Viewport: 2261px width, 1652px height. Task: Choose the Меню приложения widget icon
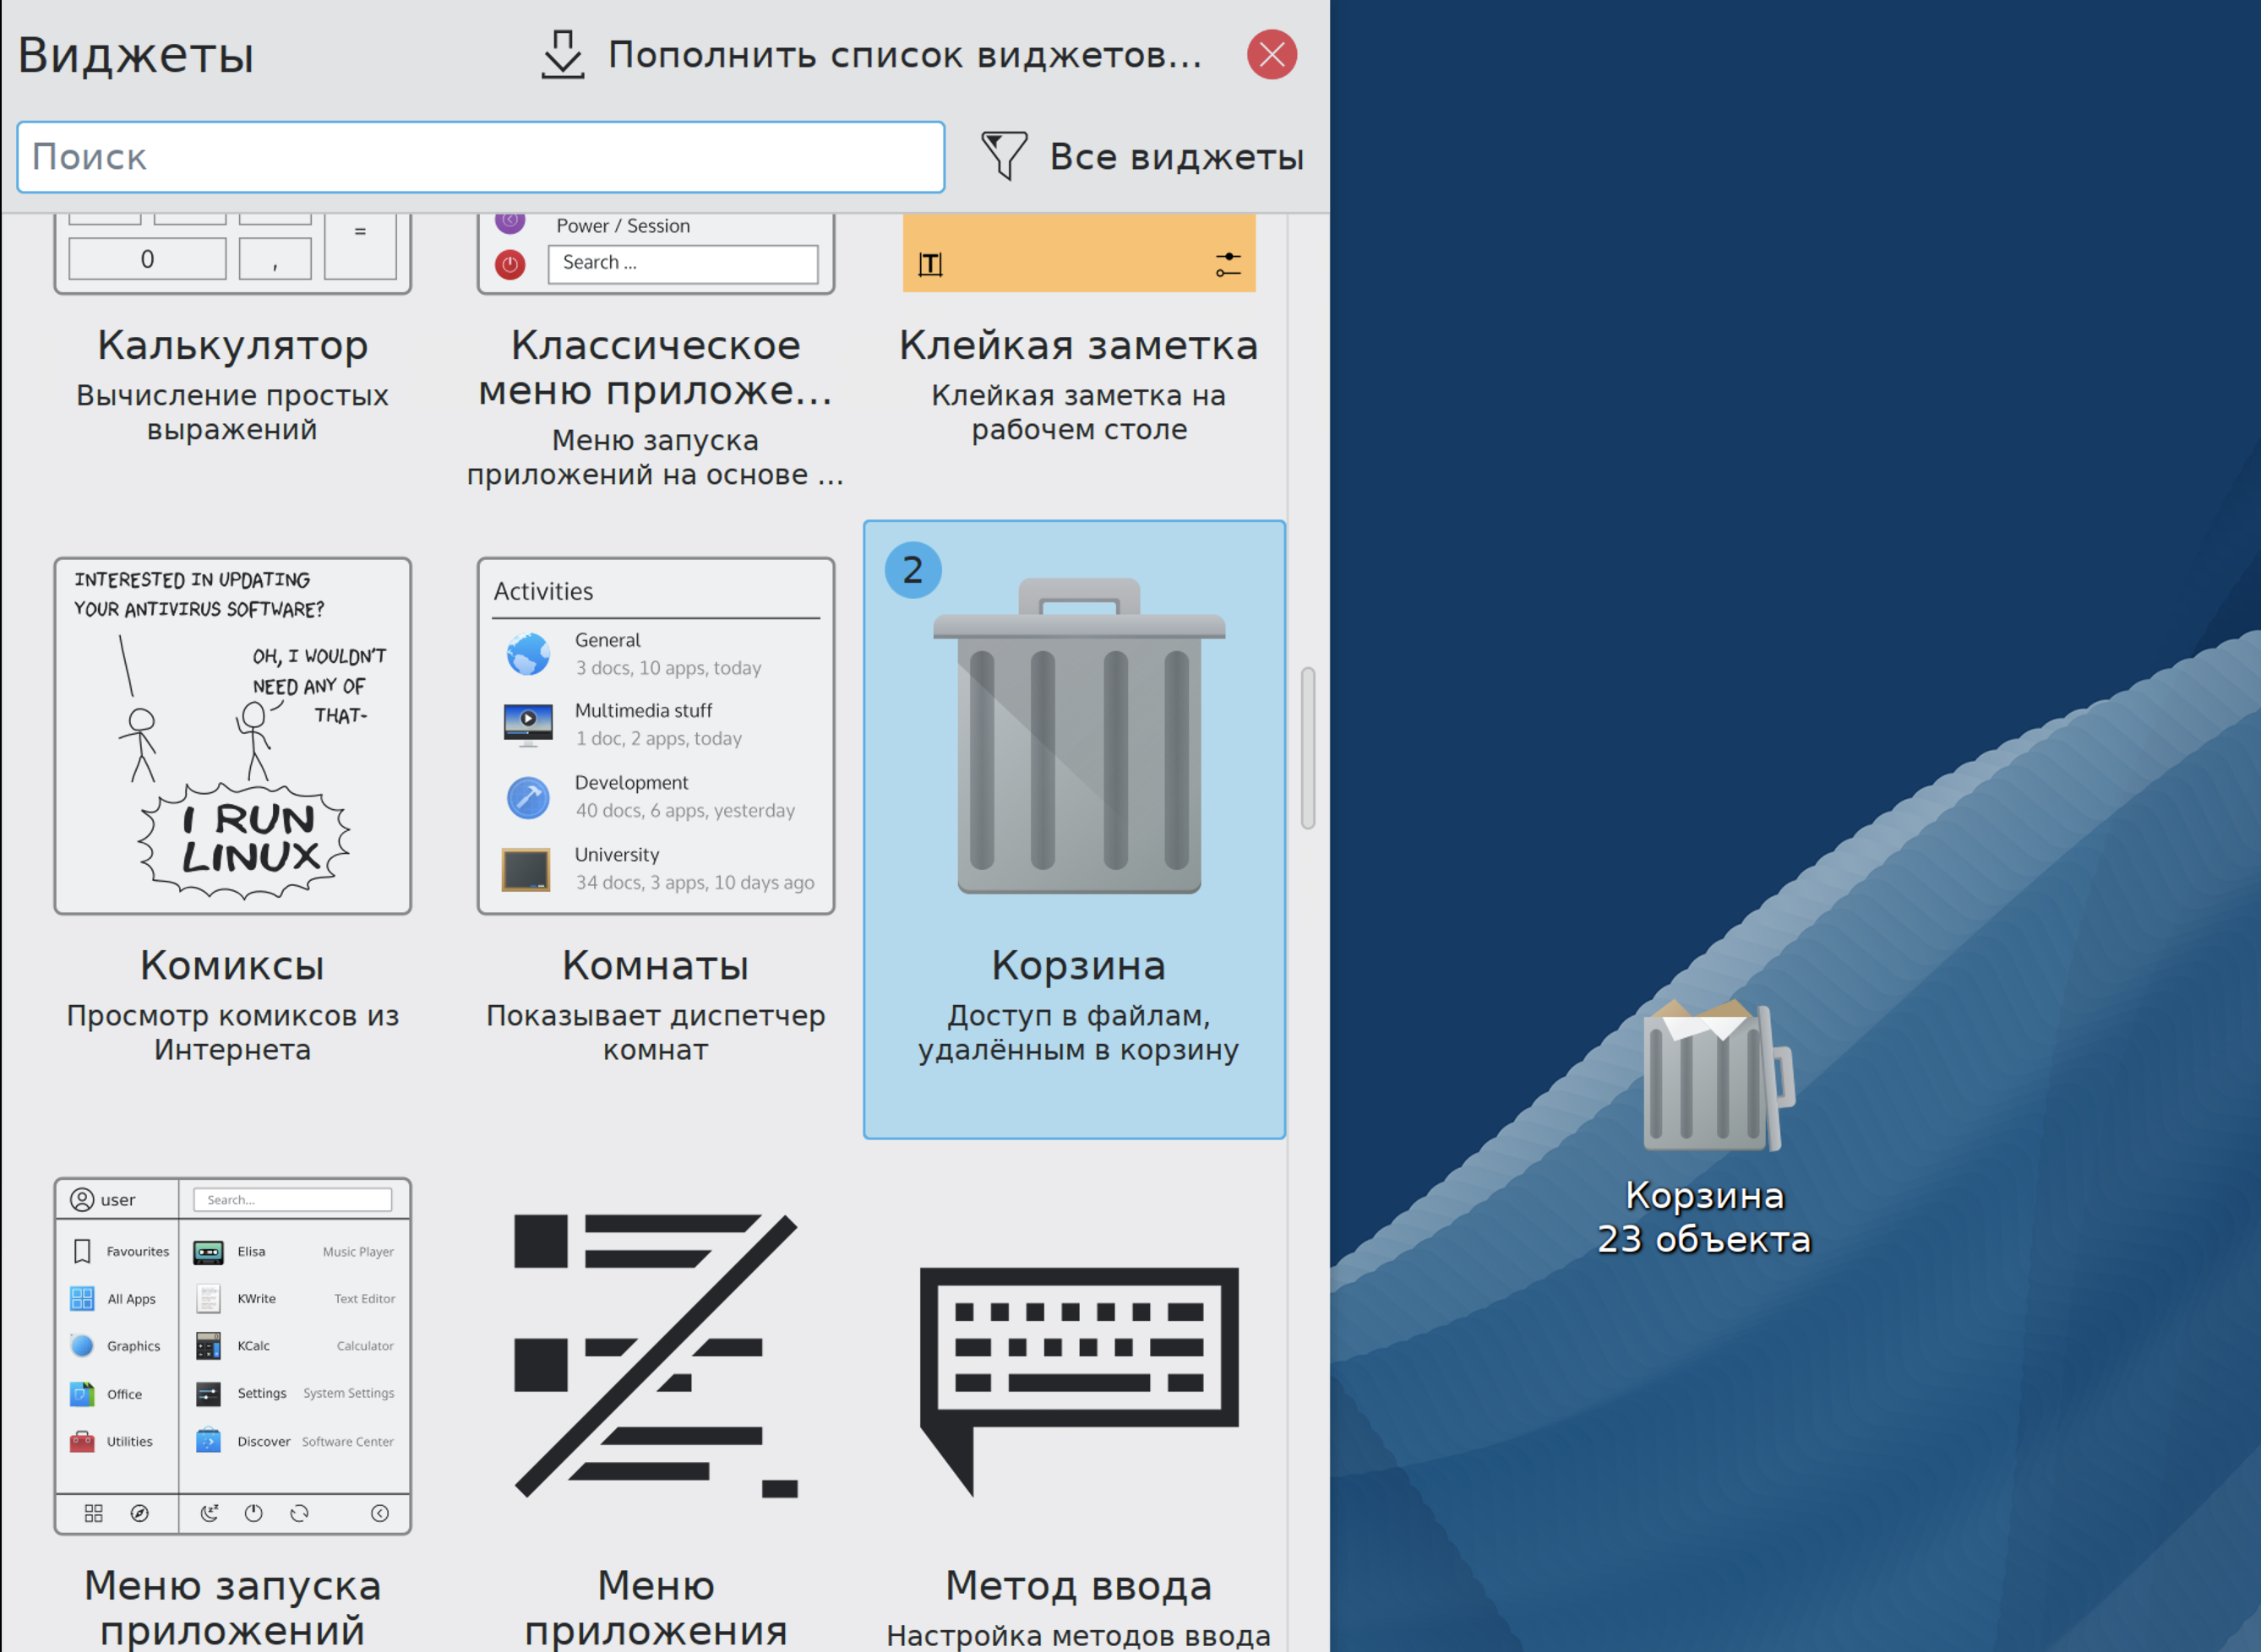[657, 1356]
